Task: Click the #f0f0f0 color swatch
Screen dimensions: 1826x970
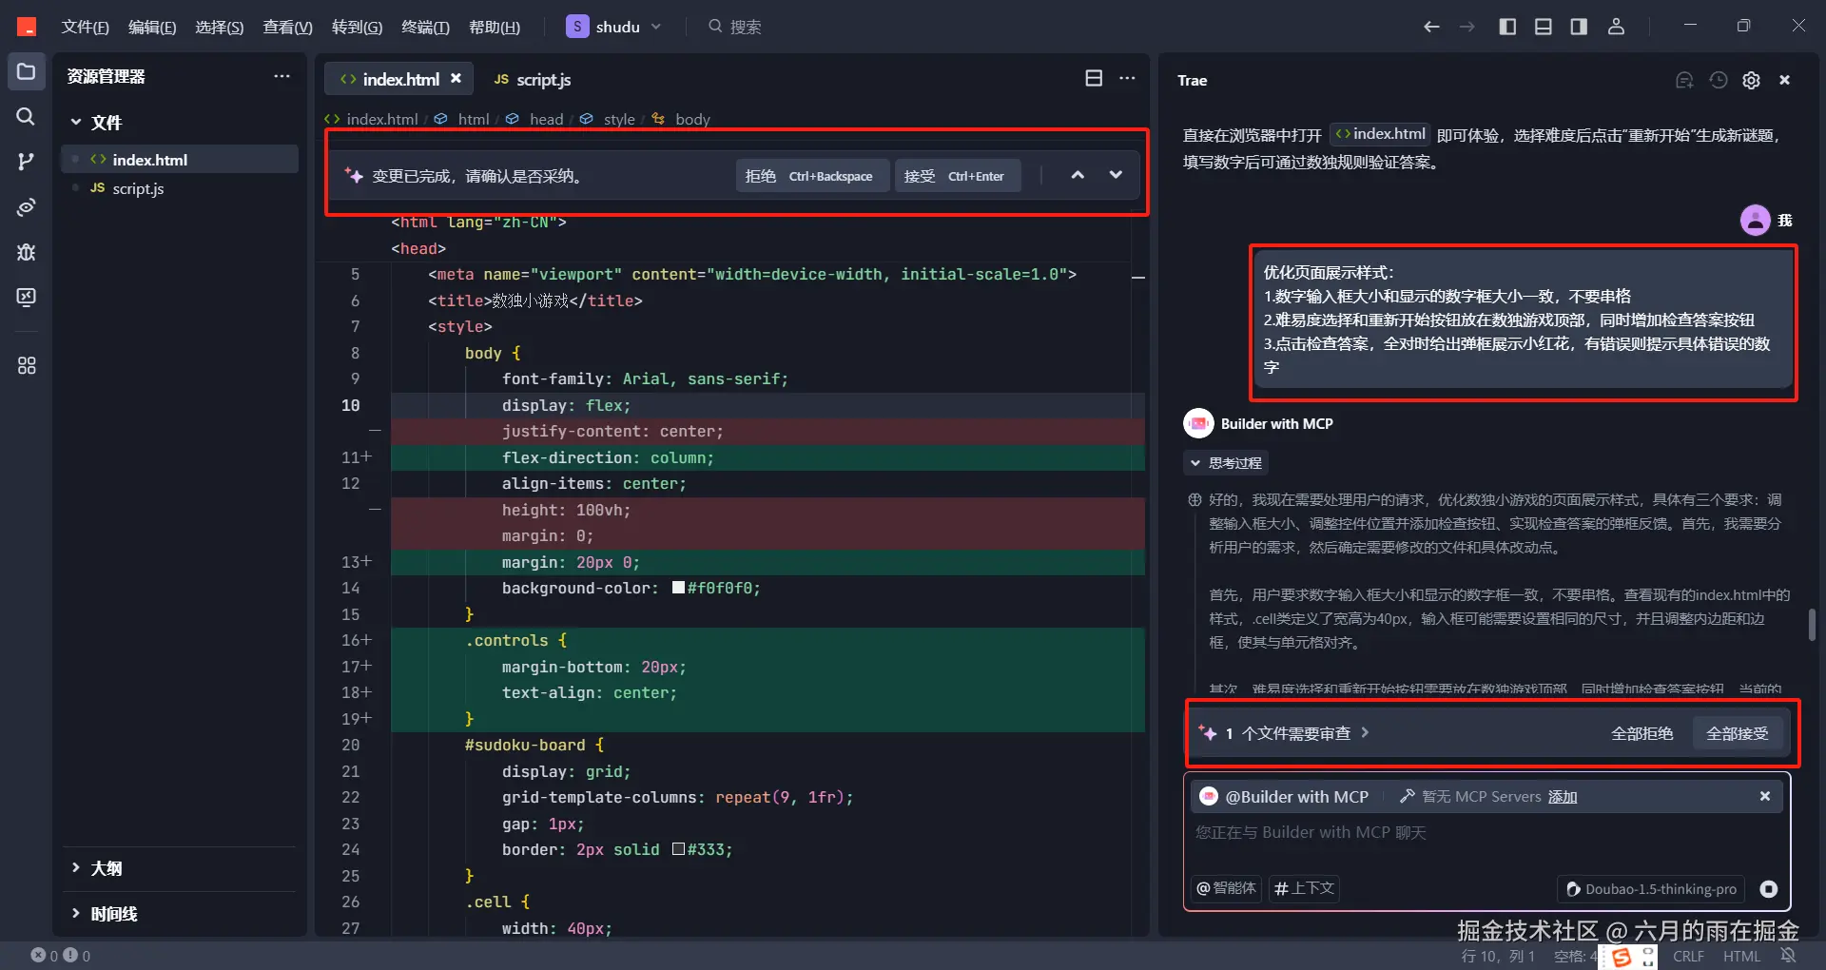Action: click(678, 588)
